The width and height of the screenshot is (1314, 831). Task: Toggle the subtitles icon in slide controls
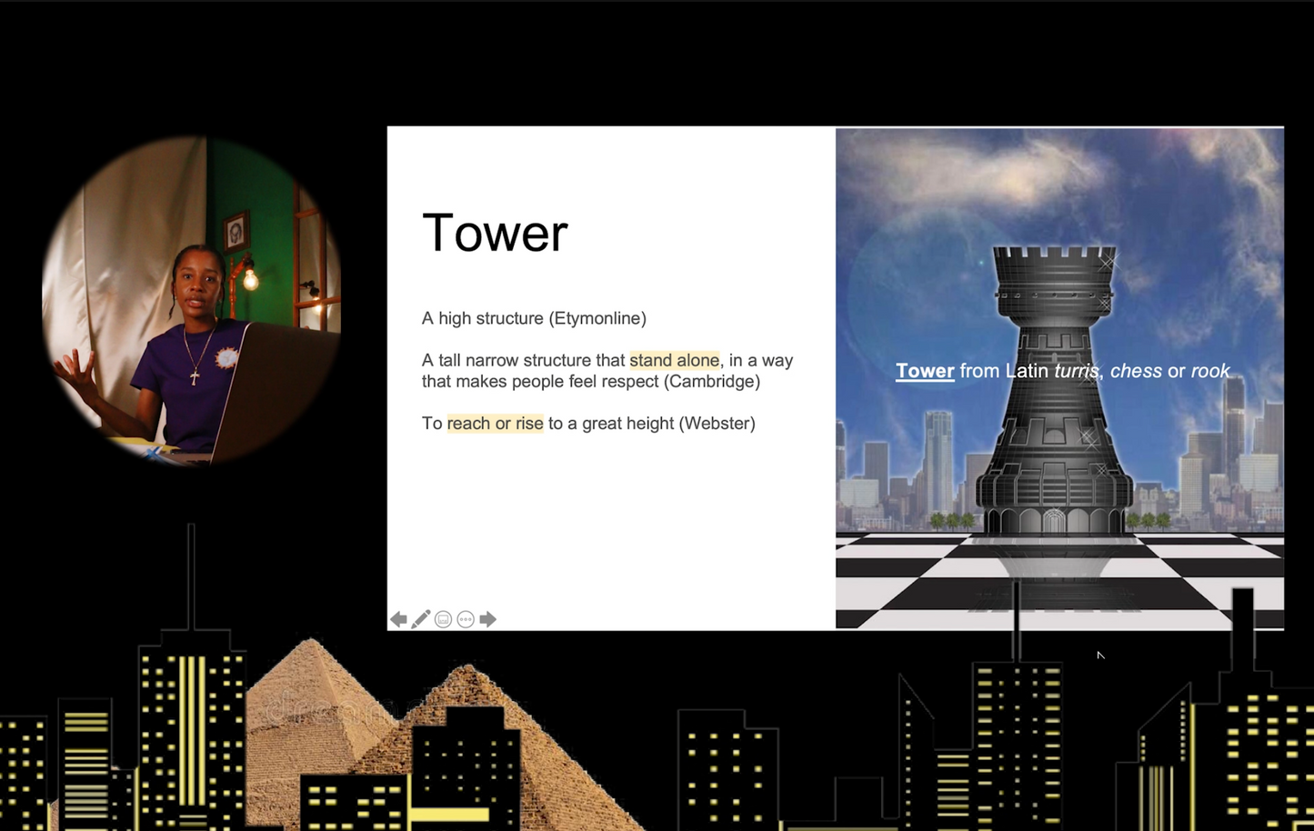coord(443,619)
